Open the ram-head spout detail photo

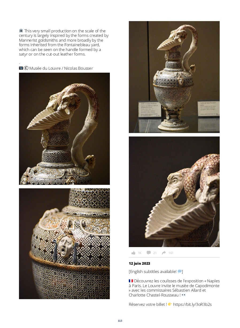pyautogui.click(x=174, y=192)
